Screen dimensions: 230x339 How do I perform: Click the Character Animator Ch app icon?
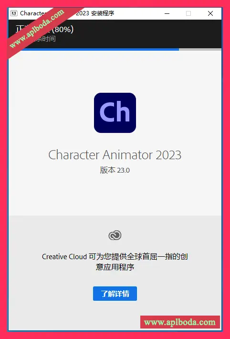(115, 113)
